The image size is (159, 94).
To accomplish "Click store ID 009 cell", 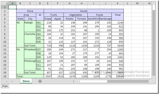I will tap(40, 57).
